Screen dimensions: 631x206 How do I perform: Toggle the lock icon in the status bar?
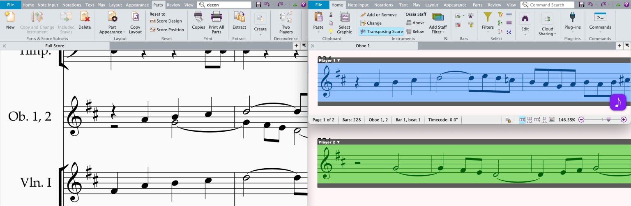coord(508,120)
